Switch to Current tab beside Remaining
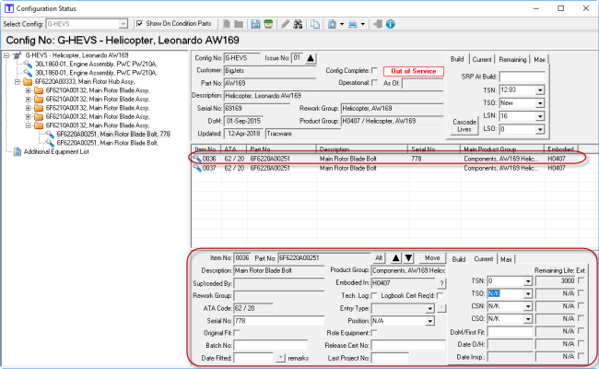The image size is (599, 369). (482, 60)
